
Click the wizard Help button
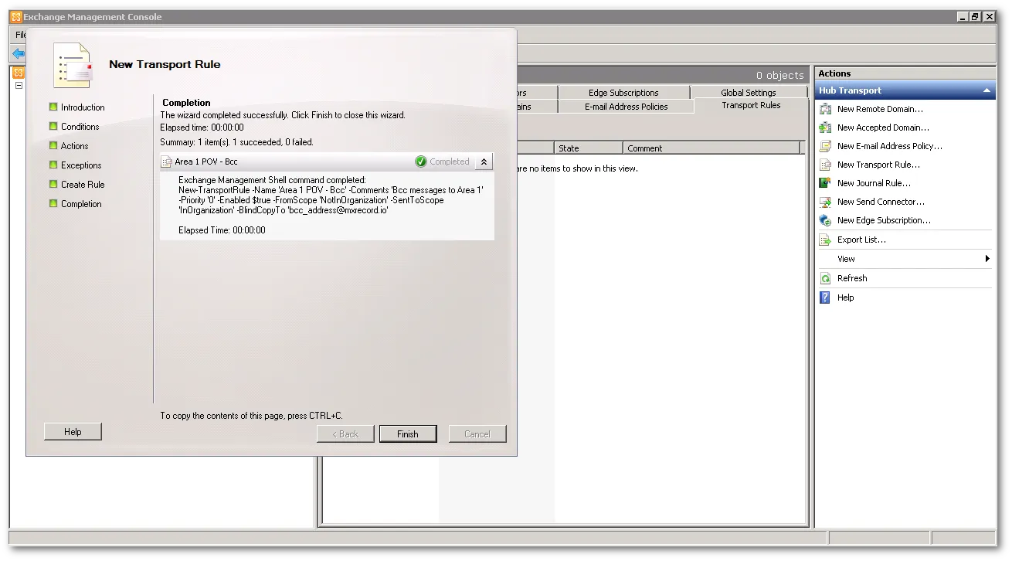73,432
